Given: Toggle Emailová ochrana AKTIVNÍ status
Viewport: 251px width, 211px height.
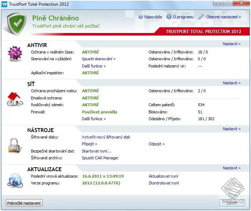Looking at the screenshot, I should coord(90,98).
